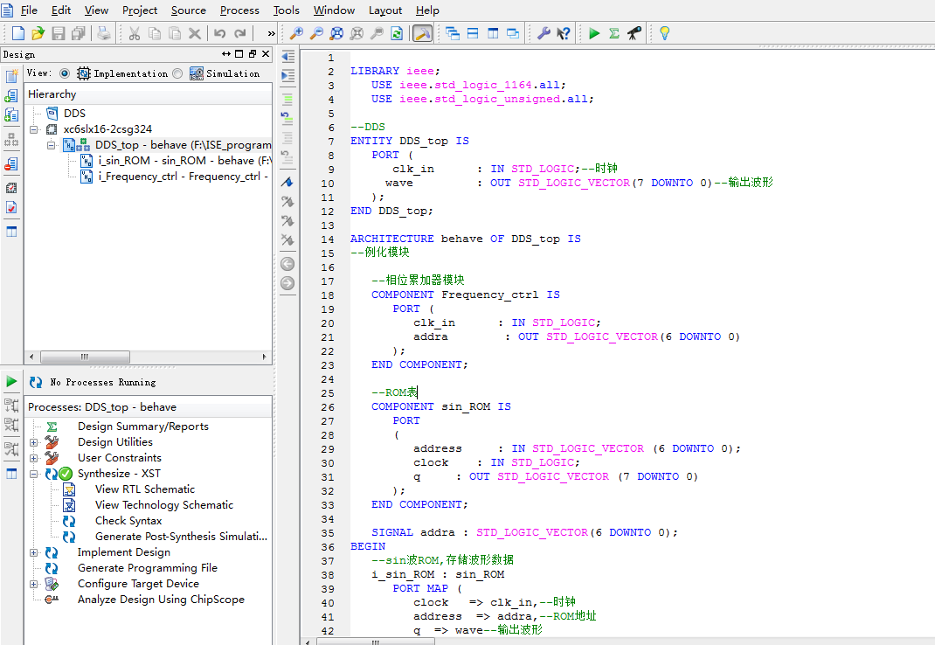Expand the Implement Design process node
This screenshot has height=645, width=935.
(34, 552)
